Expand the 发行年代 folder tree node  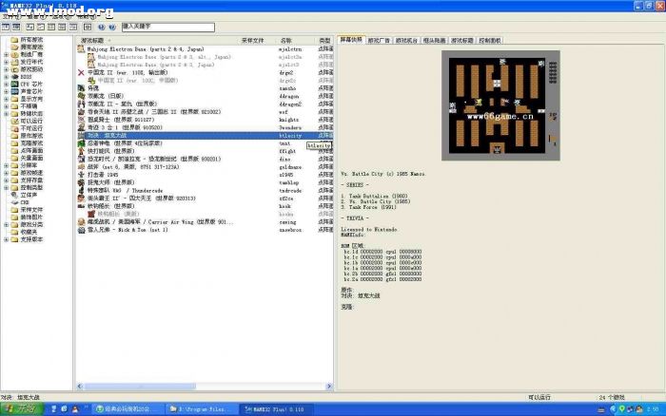tap(7, 64)
